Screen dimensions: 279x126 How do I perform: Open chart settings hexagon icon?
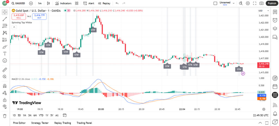point(248,3)
